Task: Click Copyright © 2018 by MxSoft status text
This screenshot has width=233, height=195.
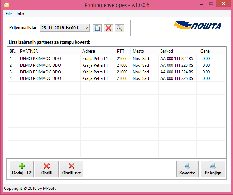Action: coord(30,188)
